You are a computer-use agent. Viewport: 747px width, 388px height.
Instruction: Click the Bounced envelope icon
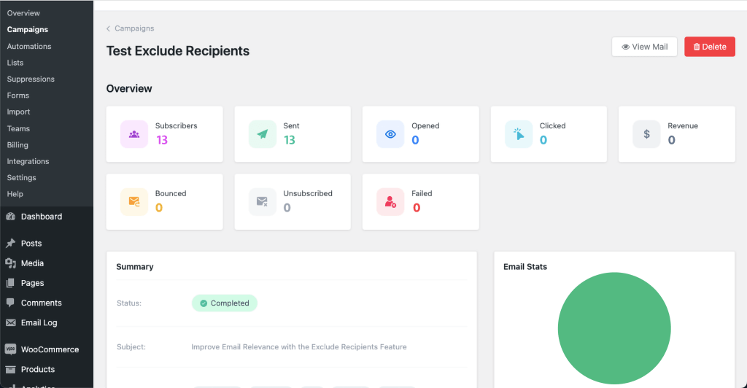(134, 202)
